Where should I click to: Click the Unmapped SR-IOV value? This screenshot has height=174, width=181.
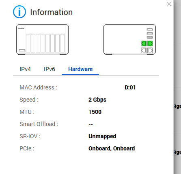coord(102,136)
